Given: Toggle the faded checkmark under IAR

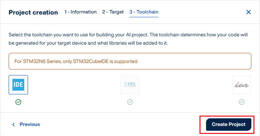Looking at the screenshot, I should tap(242, 102).
